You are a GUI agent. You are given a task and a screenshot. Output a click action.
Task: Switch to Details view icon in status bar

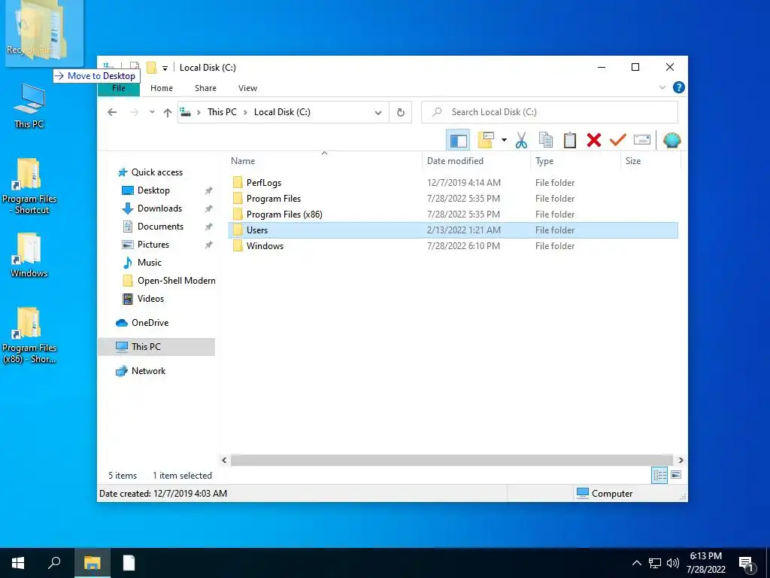[x=659, y=476]
